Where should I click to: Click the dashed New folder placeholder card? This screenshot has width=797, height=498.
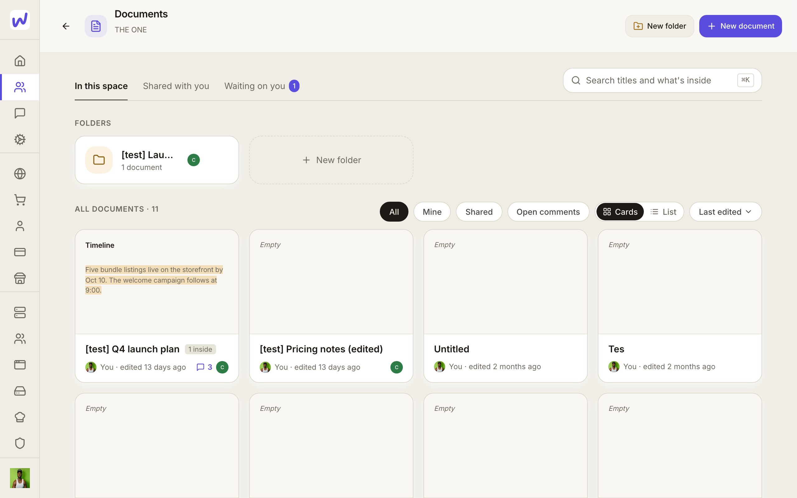coord(331,160)
